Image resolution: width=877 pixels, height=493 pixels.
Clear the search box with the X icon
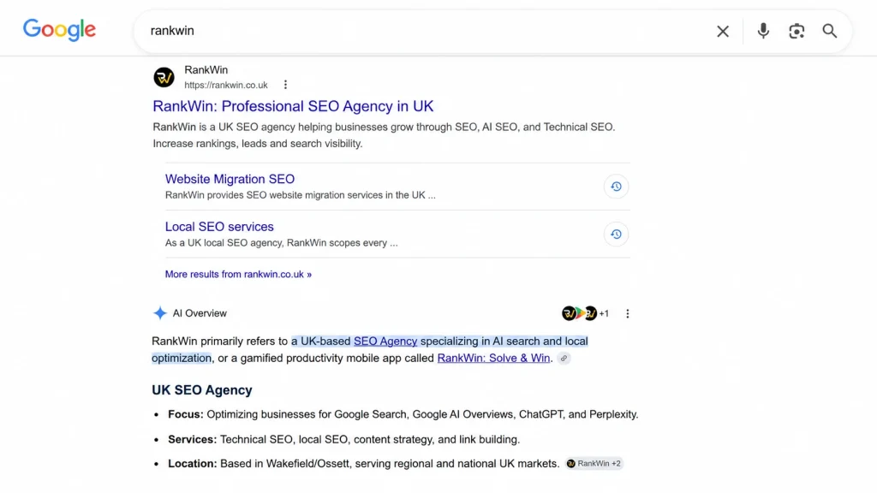pyautogui.click(x=723, y=32)
